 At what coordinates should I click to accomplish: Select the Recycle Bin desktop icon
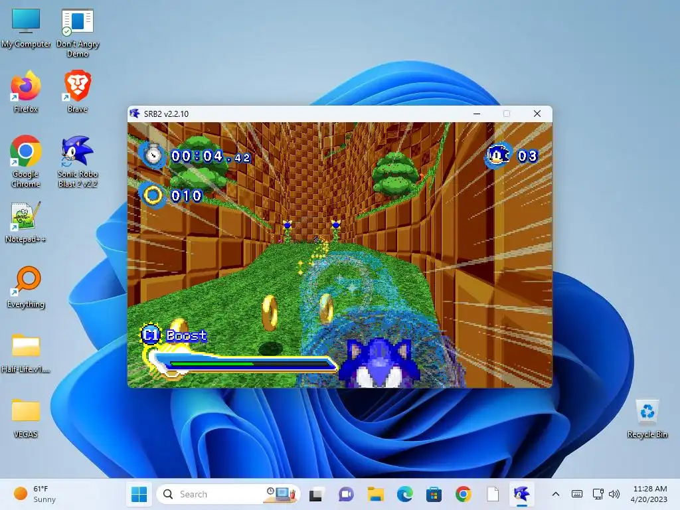(647, 419)
